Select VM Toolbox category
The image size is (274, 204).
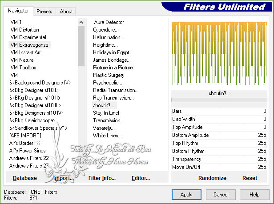tap(24, 68)
